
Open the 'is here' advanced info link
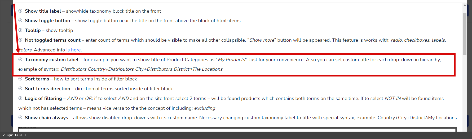point(73,50)
